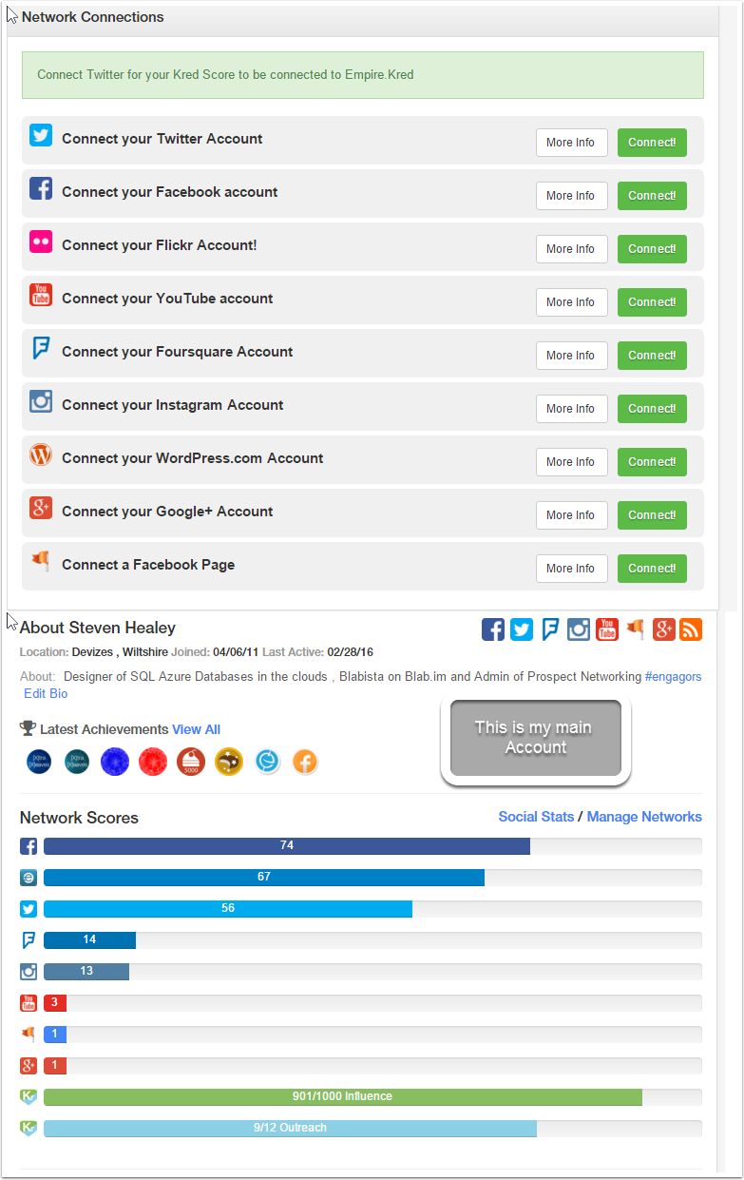
Task: Click the WordPress icon in connections list
Action: (41, 455)
